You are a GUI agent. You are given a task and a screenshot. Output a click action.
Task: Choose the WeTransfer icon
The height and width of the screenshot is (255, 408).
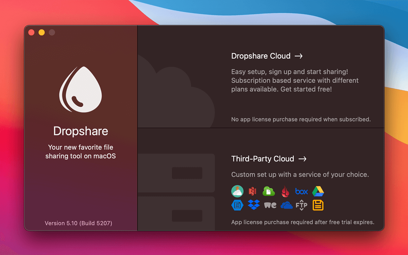[x=270, y=205]
